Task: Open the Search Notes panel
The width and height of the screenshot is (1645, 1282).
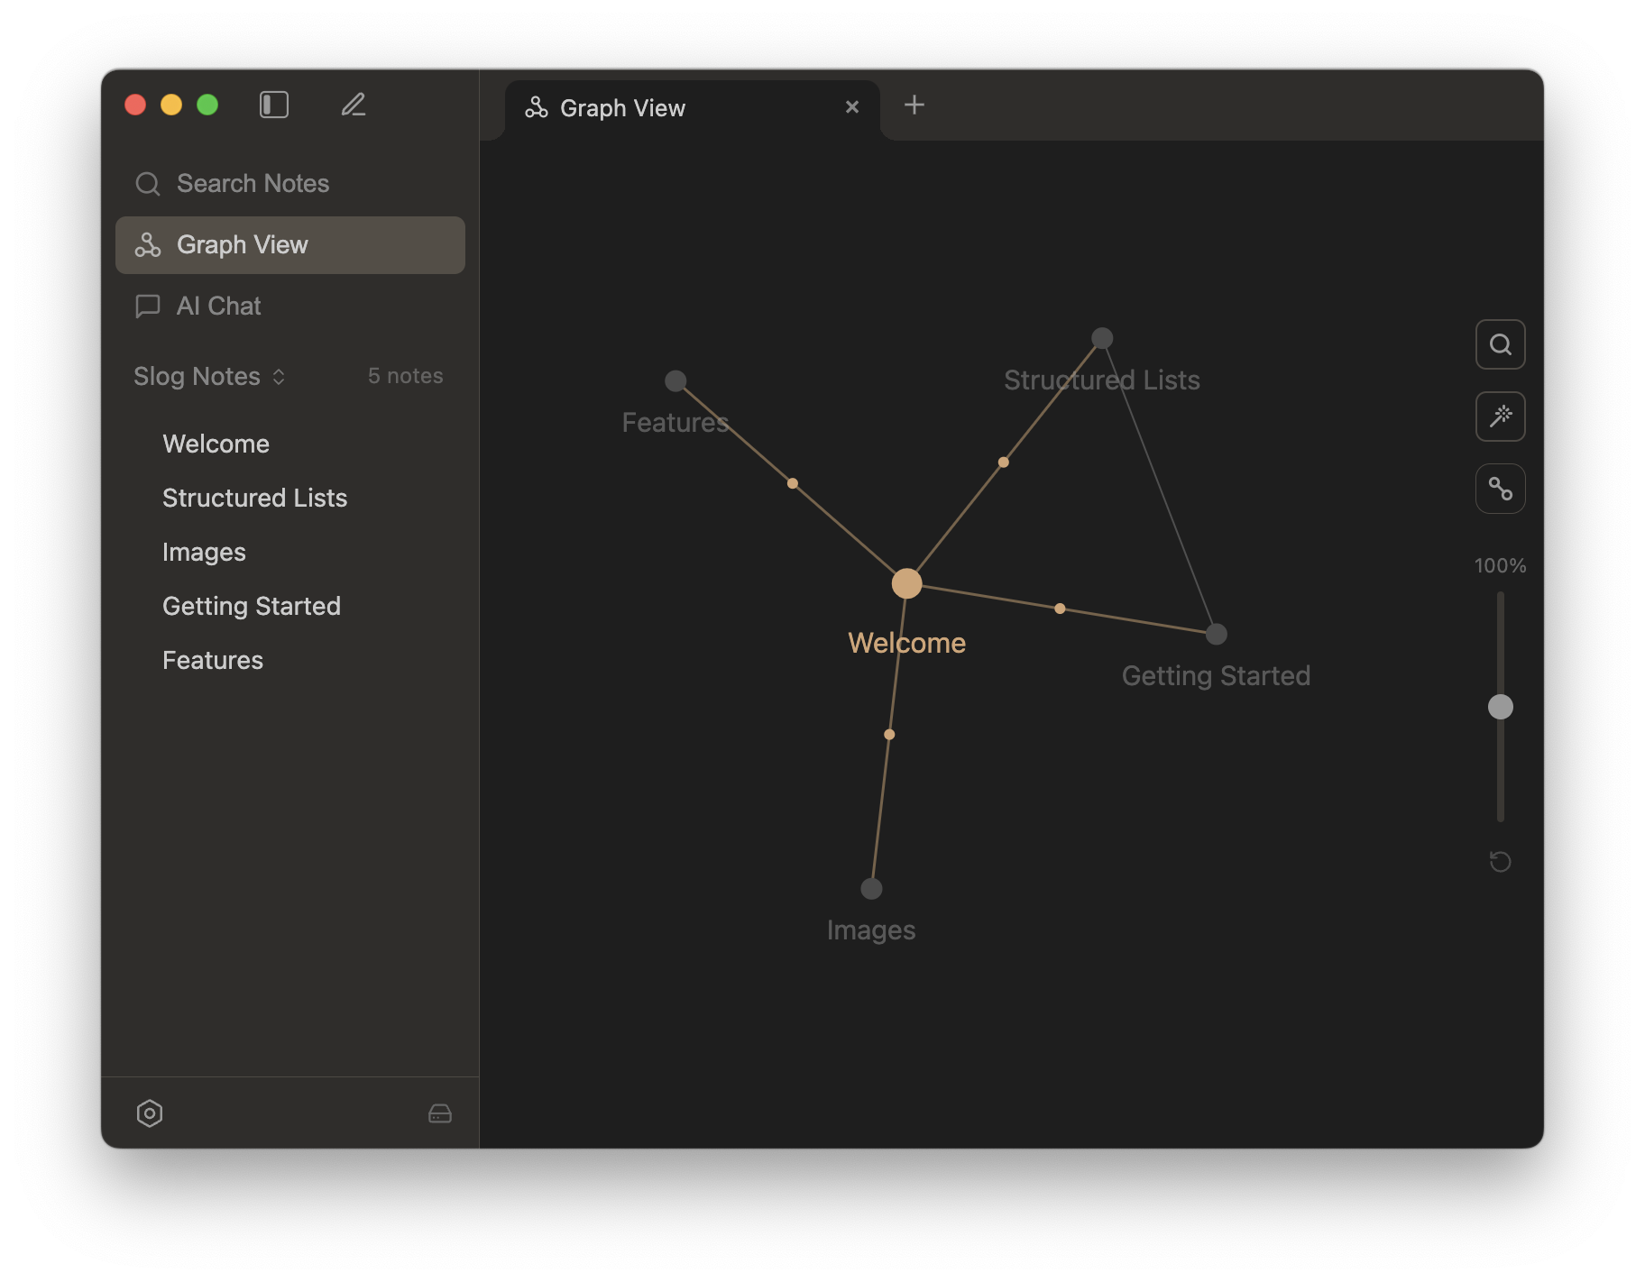Action: [x=253, y=183]
